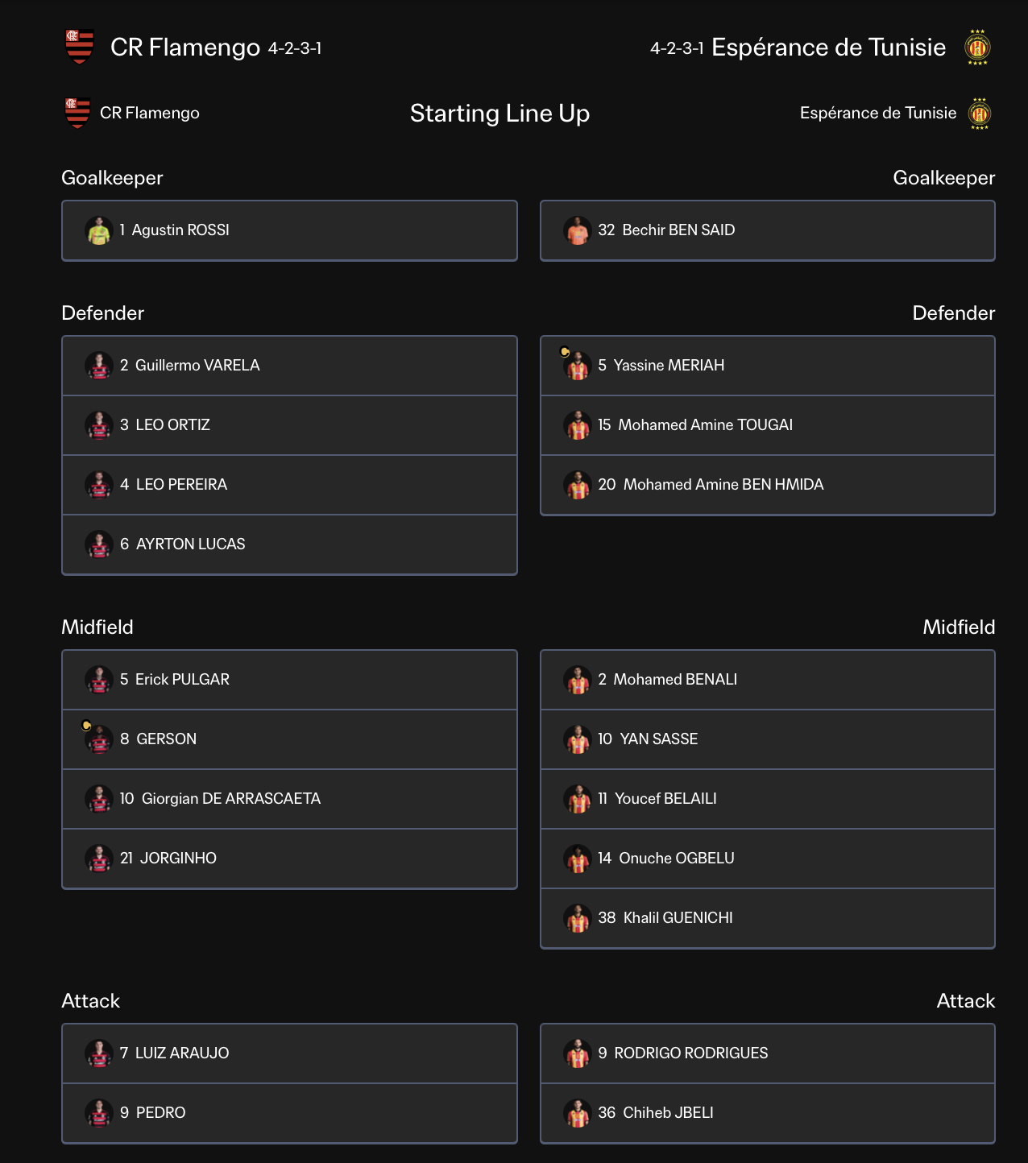Viewport: 1028px width, 1163px height.
Task: Select the JORGINHO midfield entry
Action: click(289, 859)
